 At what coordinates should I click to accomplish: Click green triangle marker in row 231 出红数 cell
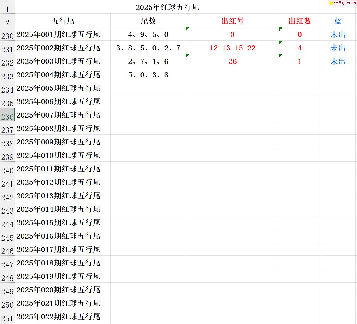281,42
